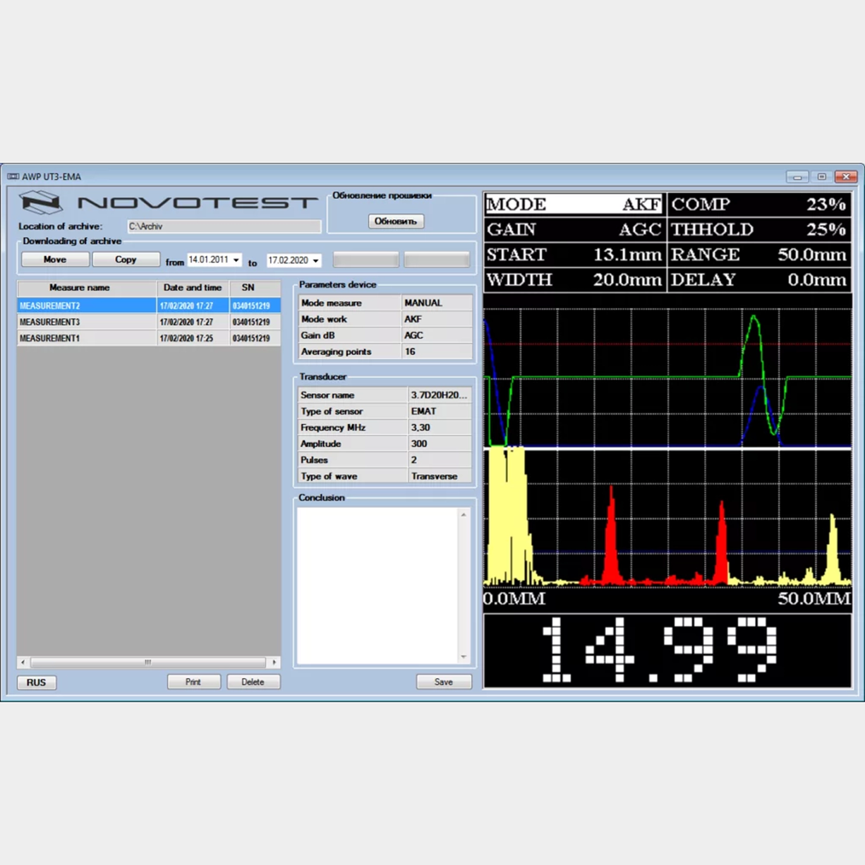Screen dimensions: 865x865
Task: Switch interface language with the RUS button
Action: click(35, 682)
